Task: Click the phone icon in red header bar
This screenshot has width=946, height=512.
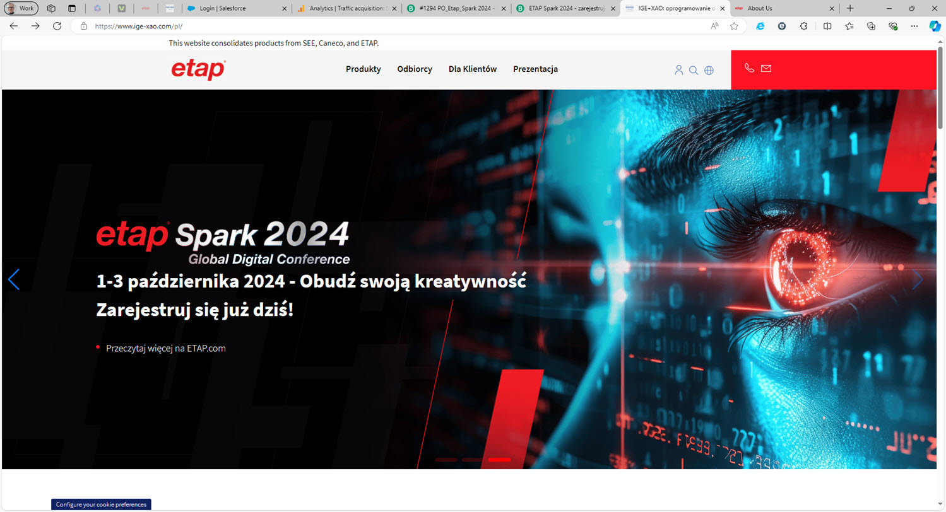Action: [x=749, y=68]
